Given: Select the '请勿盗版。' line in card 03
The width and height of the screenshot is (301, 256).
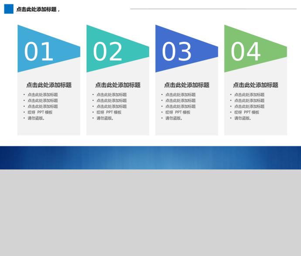Looking at the screenshot, I should 174,118.
